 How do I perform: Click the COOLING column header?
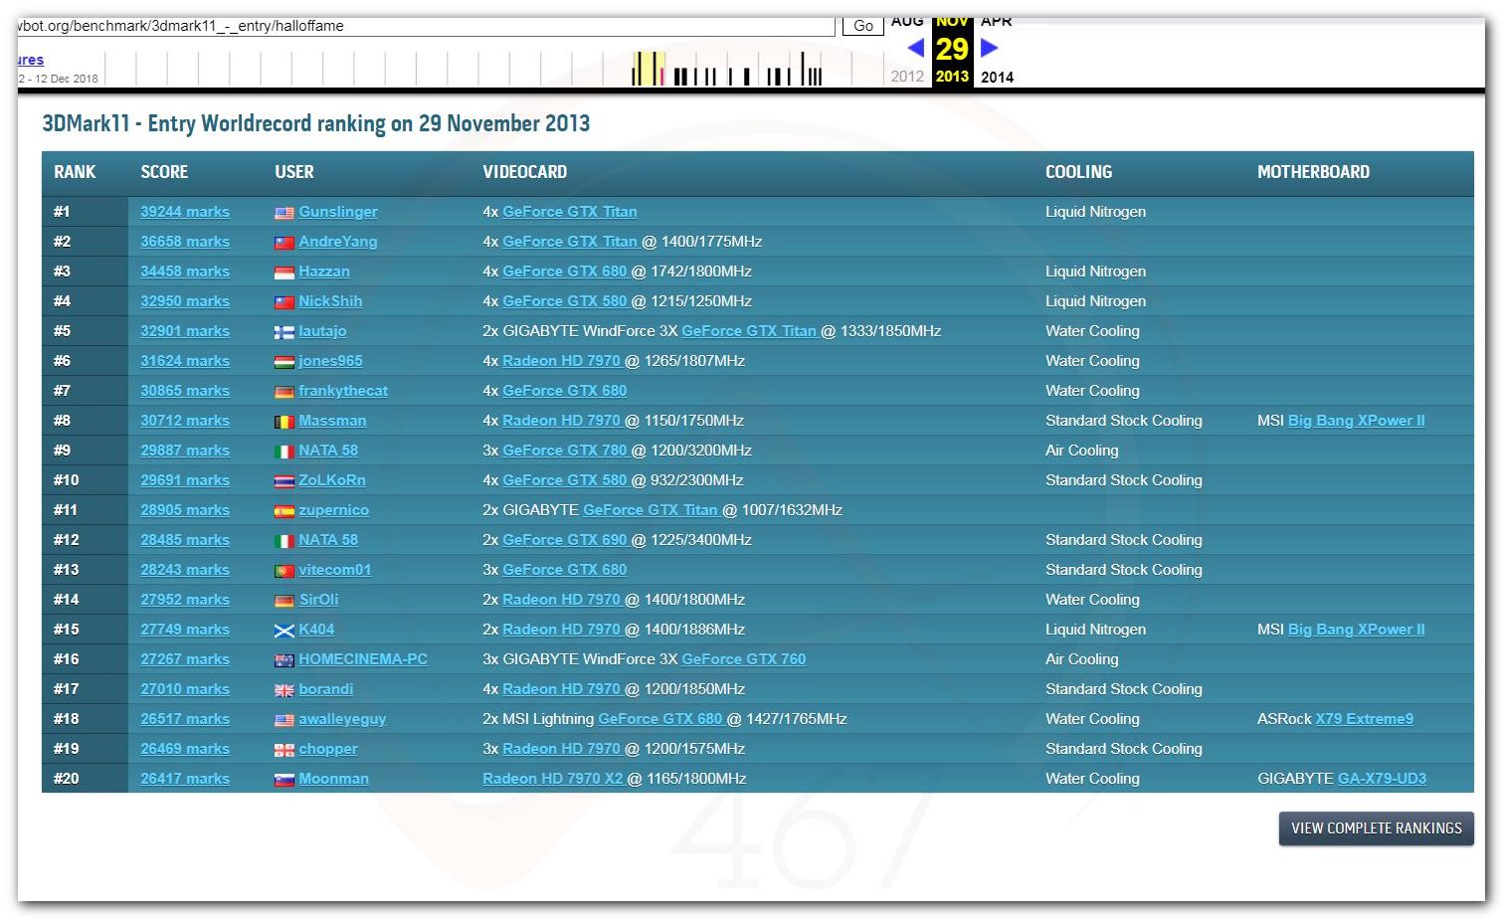click(1079, 172)
